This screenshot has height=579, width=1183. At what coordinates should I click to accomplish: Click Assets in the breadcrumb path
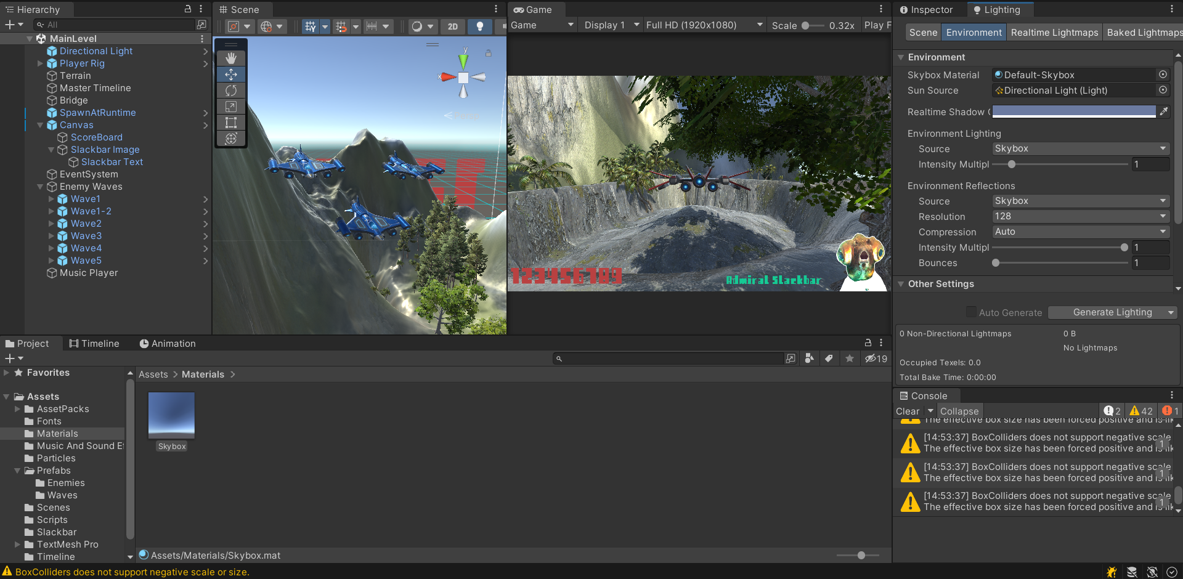point(153,375)
